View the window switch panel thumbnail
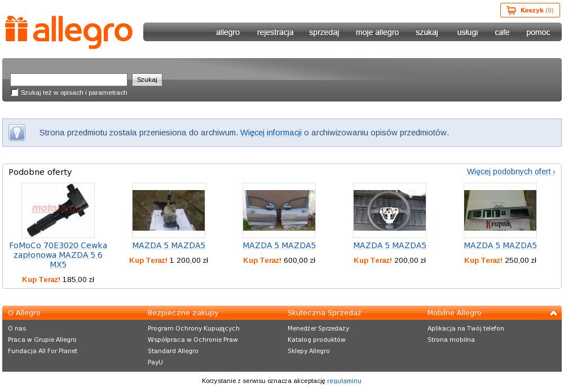The image size is (564, 392). (x=500, y=210)
